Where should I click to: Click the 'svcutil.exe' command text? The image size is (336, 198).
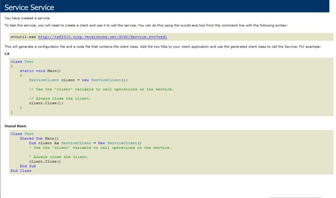point(23,37)
